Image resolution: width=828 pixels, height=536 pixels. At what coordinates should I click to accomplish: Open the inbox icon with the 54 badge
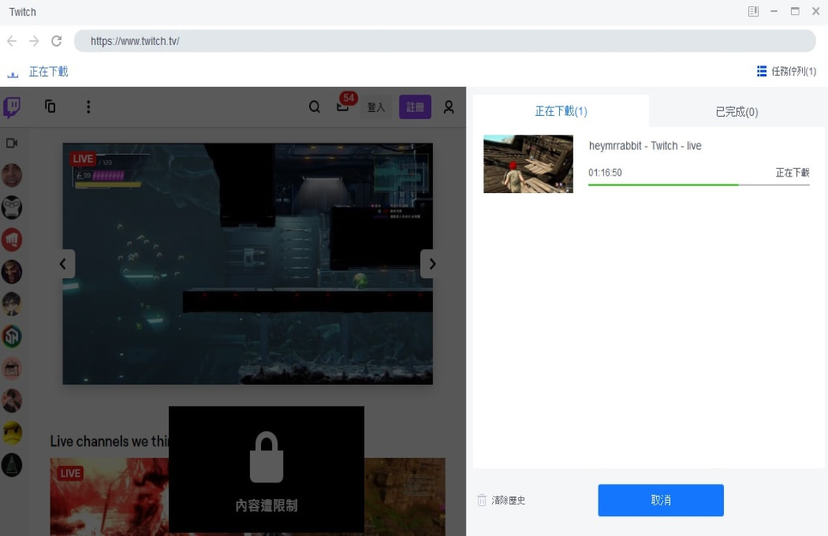344,105
